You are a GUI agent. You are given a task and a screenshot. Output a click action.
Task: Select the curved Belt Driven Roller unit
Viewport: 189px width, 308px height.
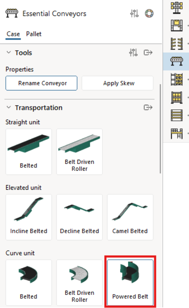(x=79, y=283)
